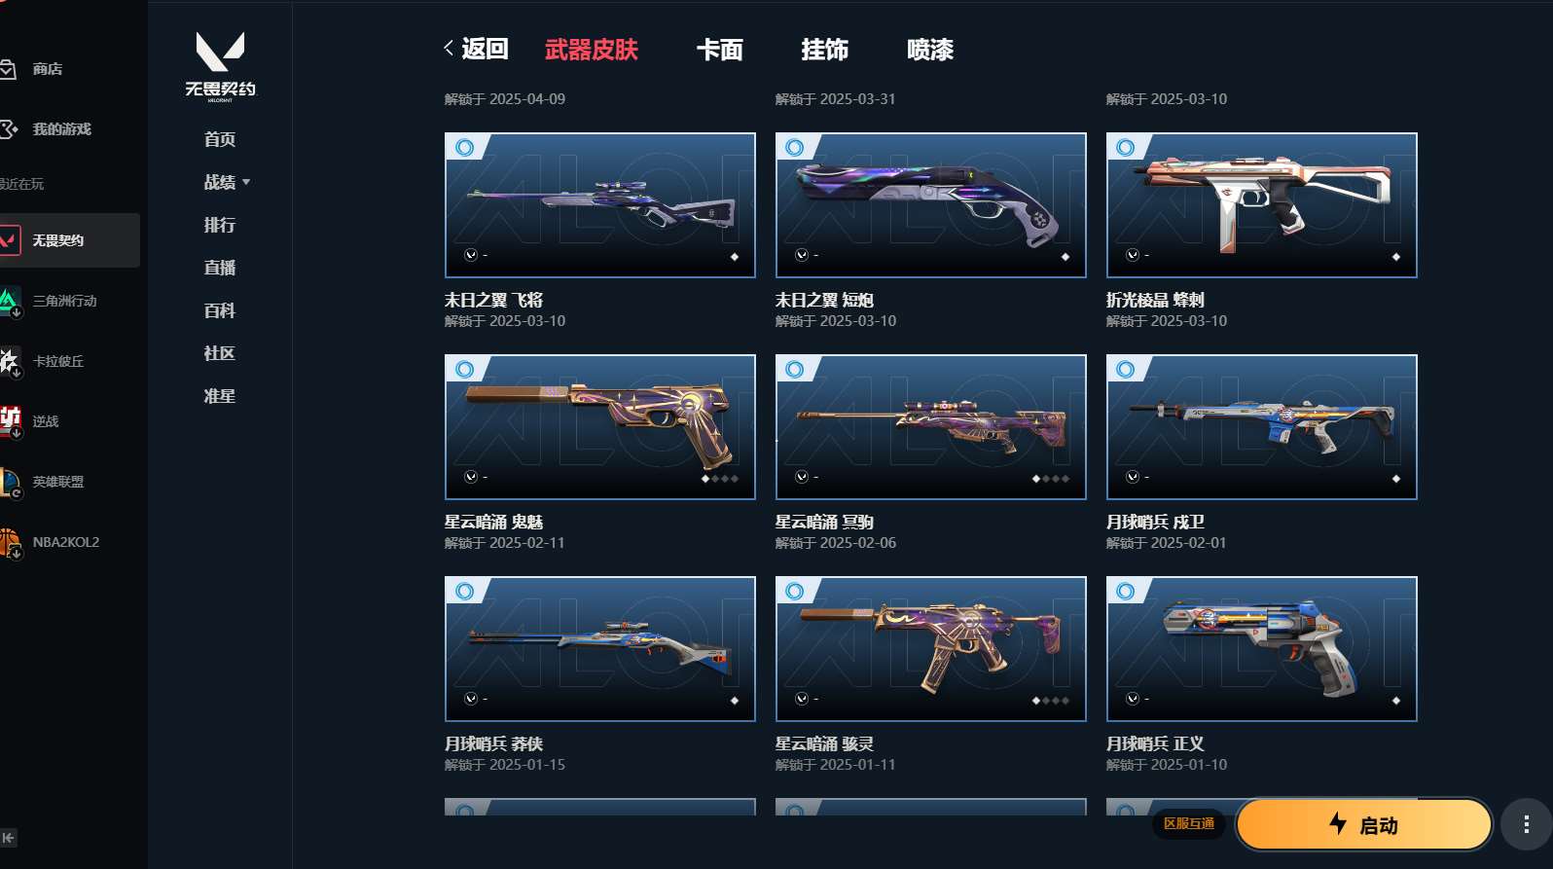Expand chevron under 末日之翼 飞将 skin
Viewport: 1553px width, 869px height.
pos(471,255)
